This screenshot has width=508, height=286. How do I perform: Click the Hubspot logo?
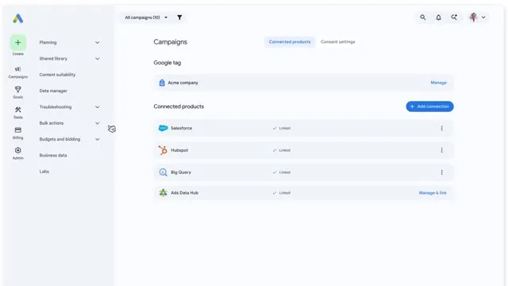(163, 150)
